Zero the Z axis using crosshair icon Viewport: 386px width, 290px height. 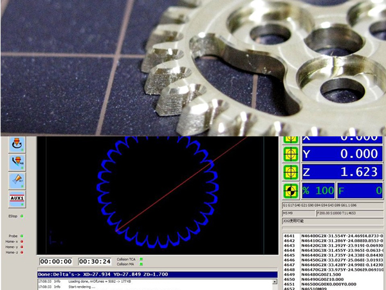pyautogui.click(x=291, y=172)
